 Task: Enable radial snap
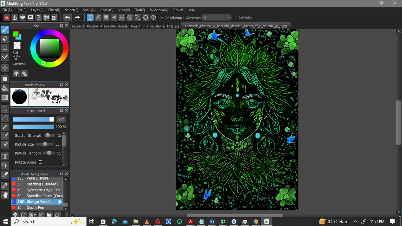point(122,18)
